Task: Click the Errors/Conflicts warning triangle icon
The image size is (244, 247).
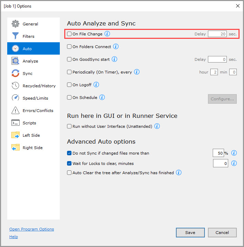Action: (15, 111)
